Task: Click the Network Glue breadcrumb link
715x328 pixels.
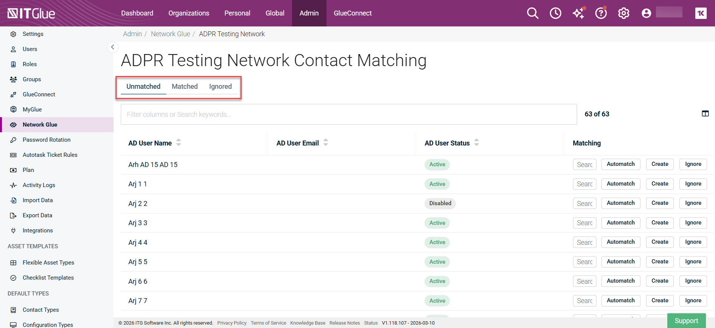Action: (170, 34)
